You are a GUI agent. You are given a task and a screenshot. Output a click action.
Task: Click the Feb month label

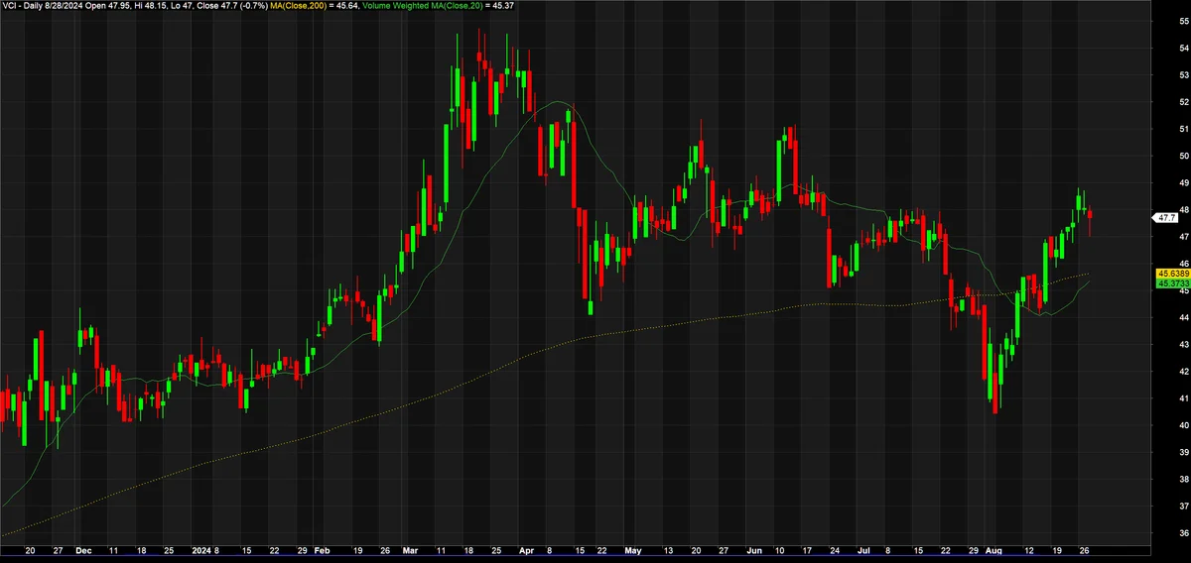321,549
